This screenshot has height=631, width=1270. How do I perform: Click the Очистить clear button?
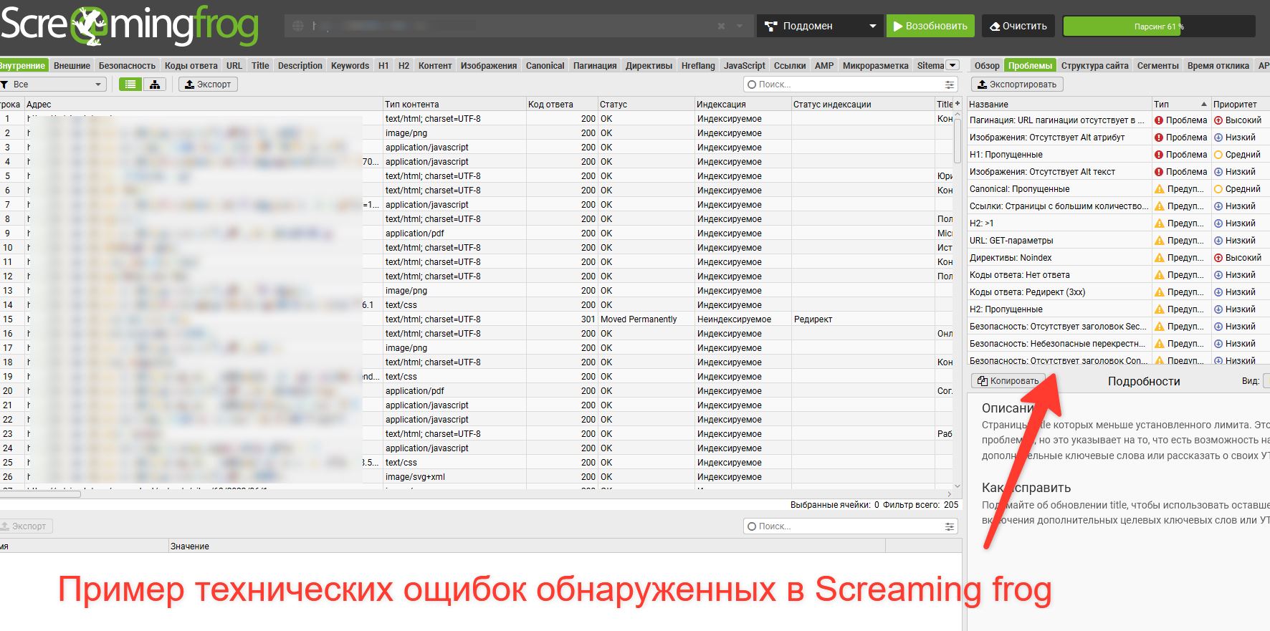coord(1018,26)
